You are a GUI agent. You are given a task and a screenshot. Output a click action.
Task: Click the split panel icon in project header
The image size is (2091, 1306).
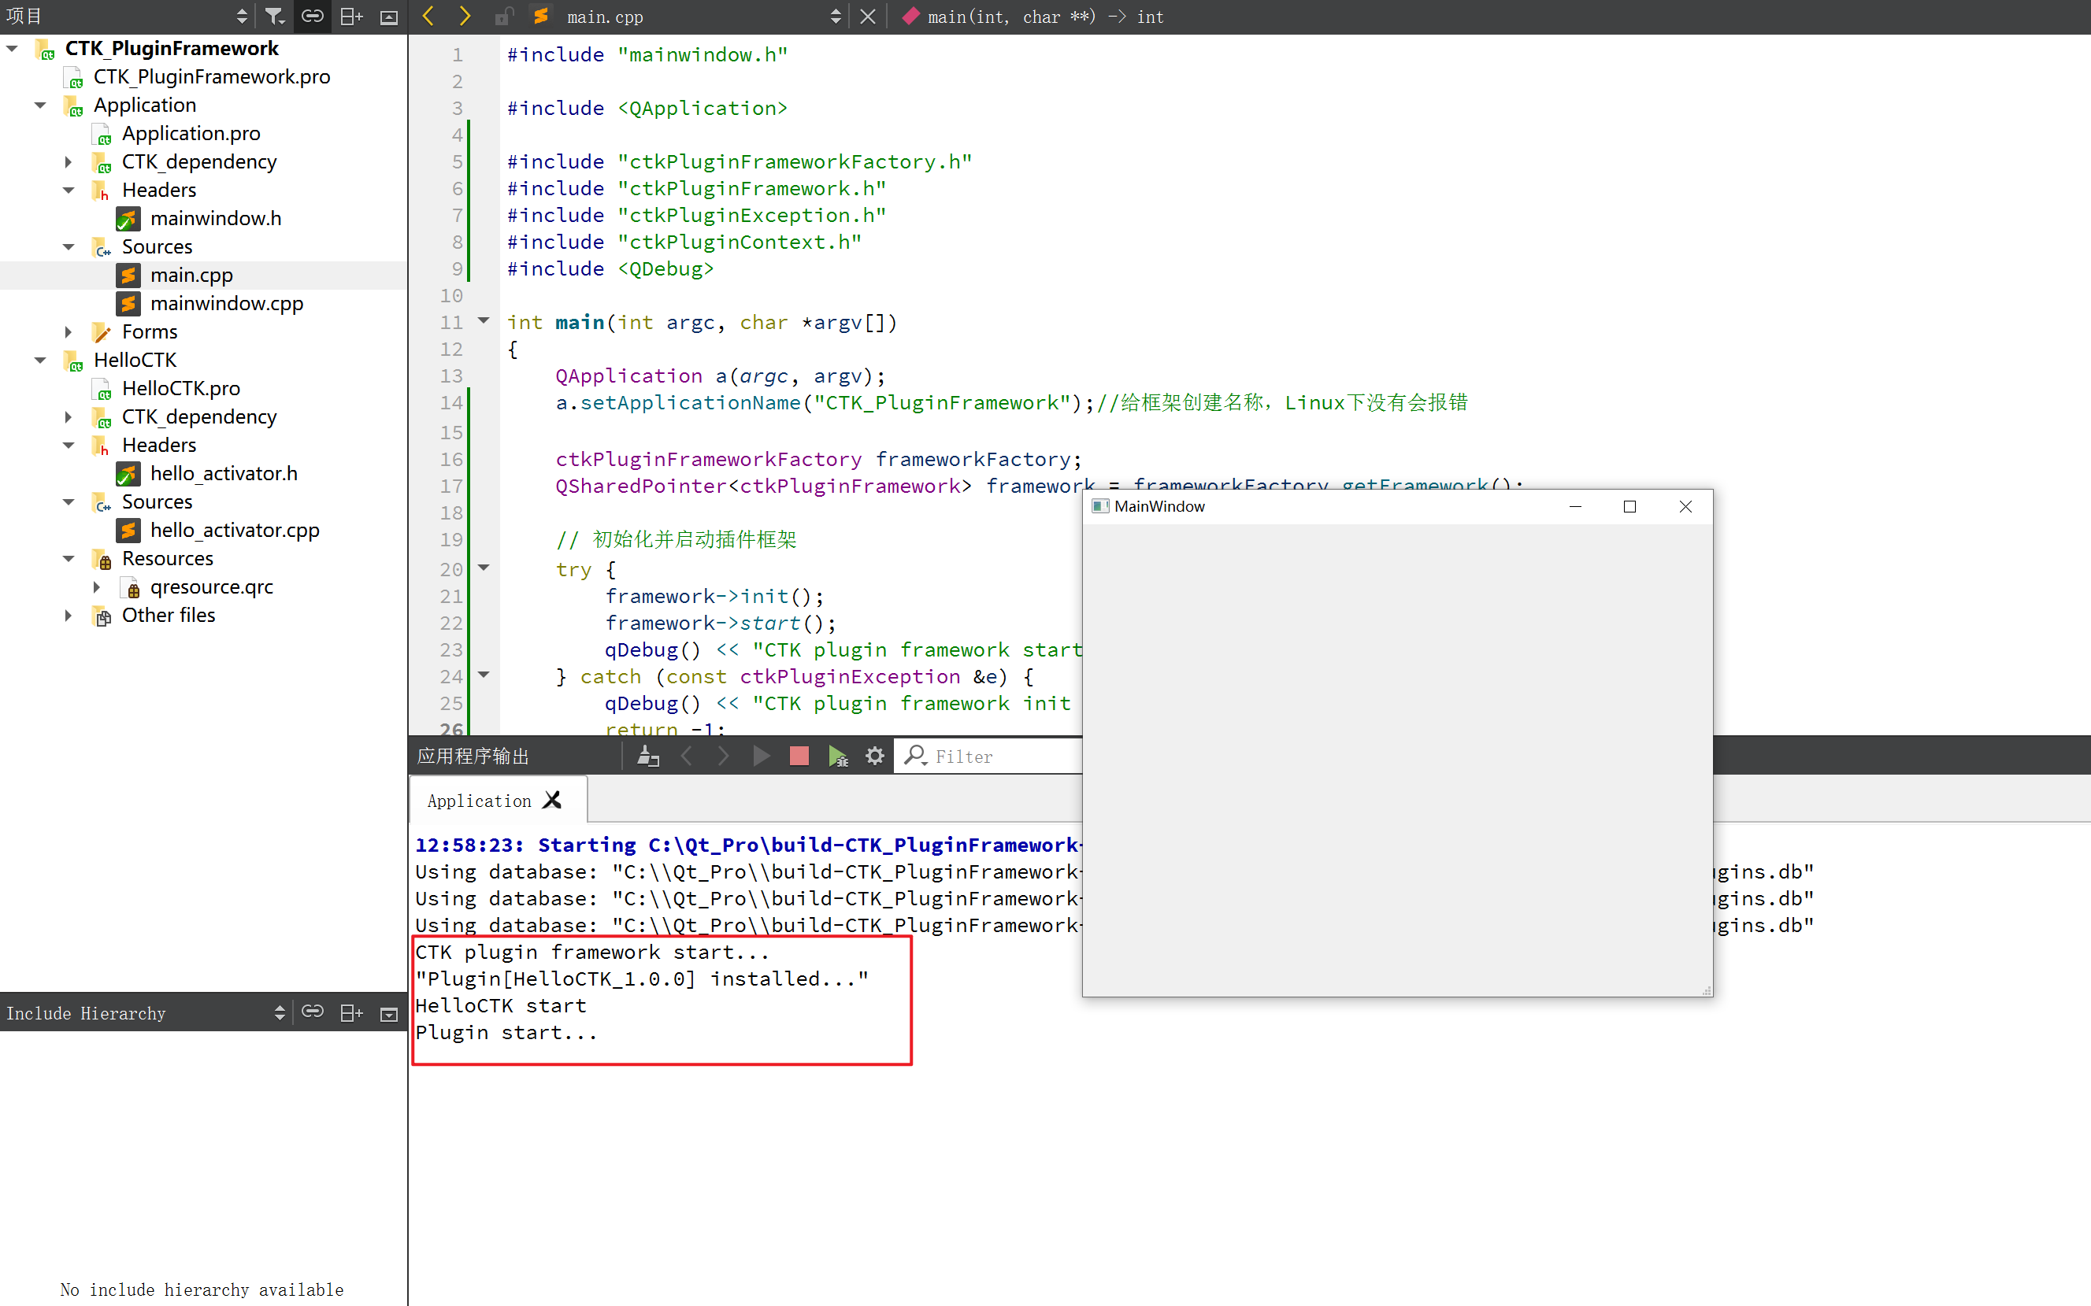point(350,17)
